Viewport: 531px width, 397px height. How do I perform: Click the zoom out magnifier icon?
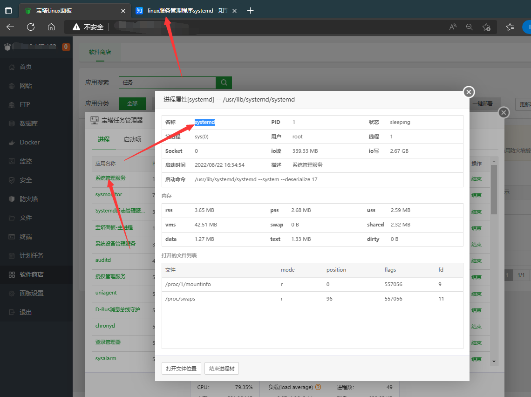click(470, 27)
